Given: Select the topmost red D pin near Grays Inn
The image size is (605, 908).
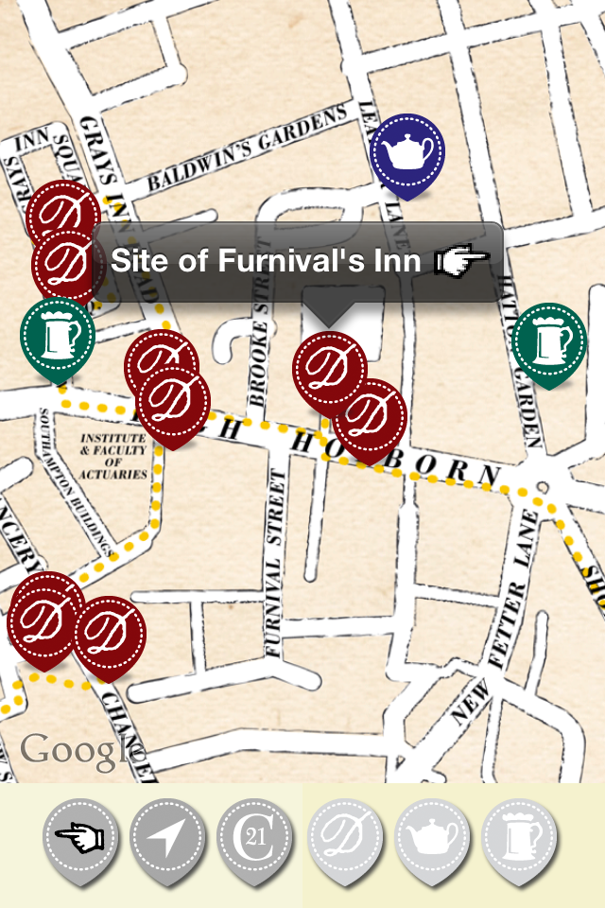Looking at the screenshot, I should coord(62,216).
